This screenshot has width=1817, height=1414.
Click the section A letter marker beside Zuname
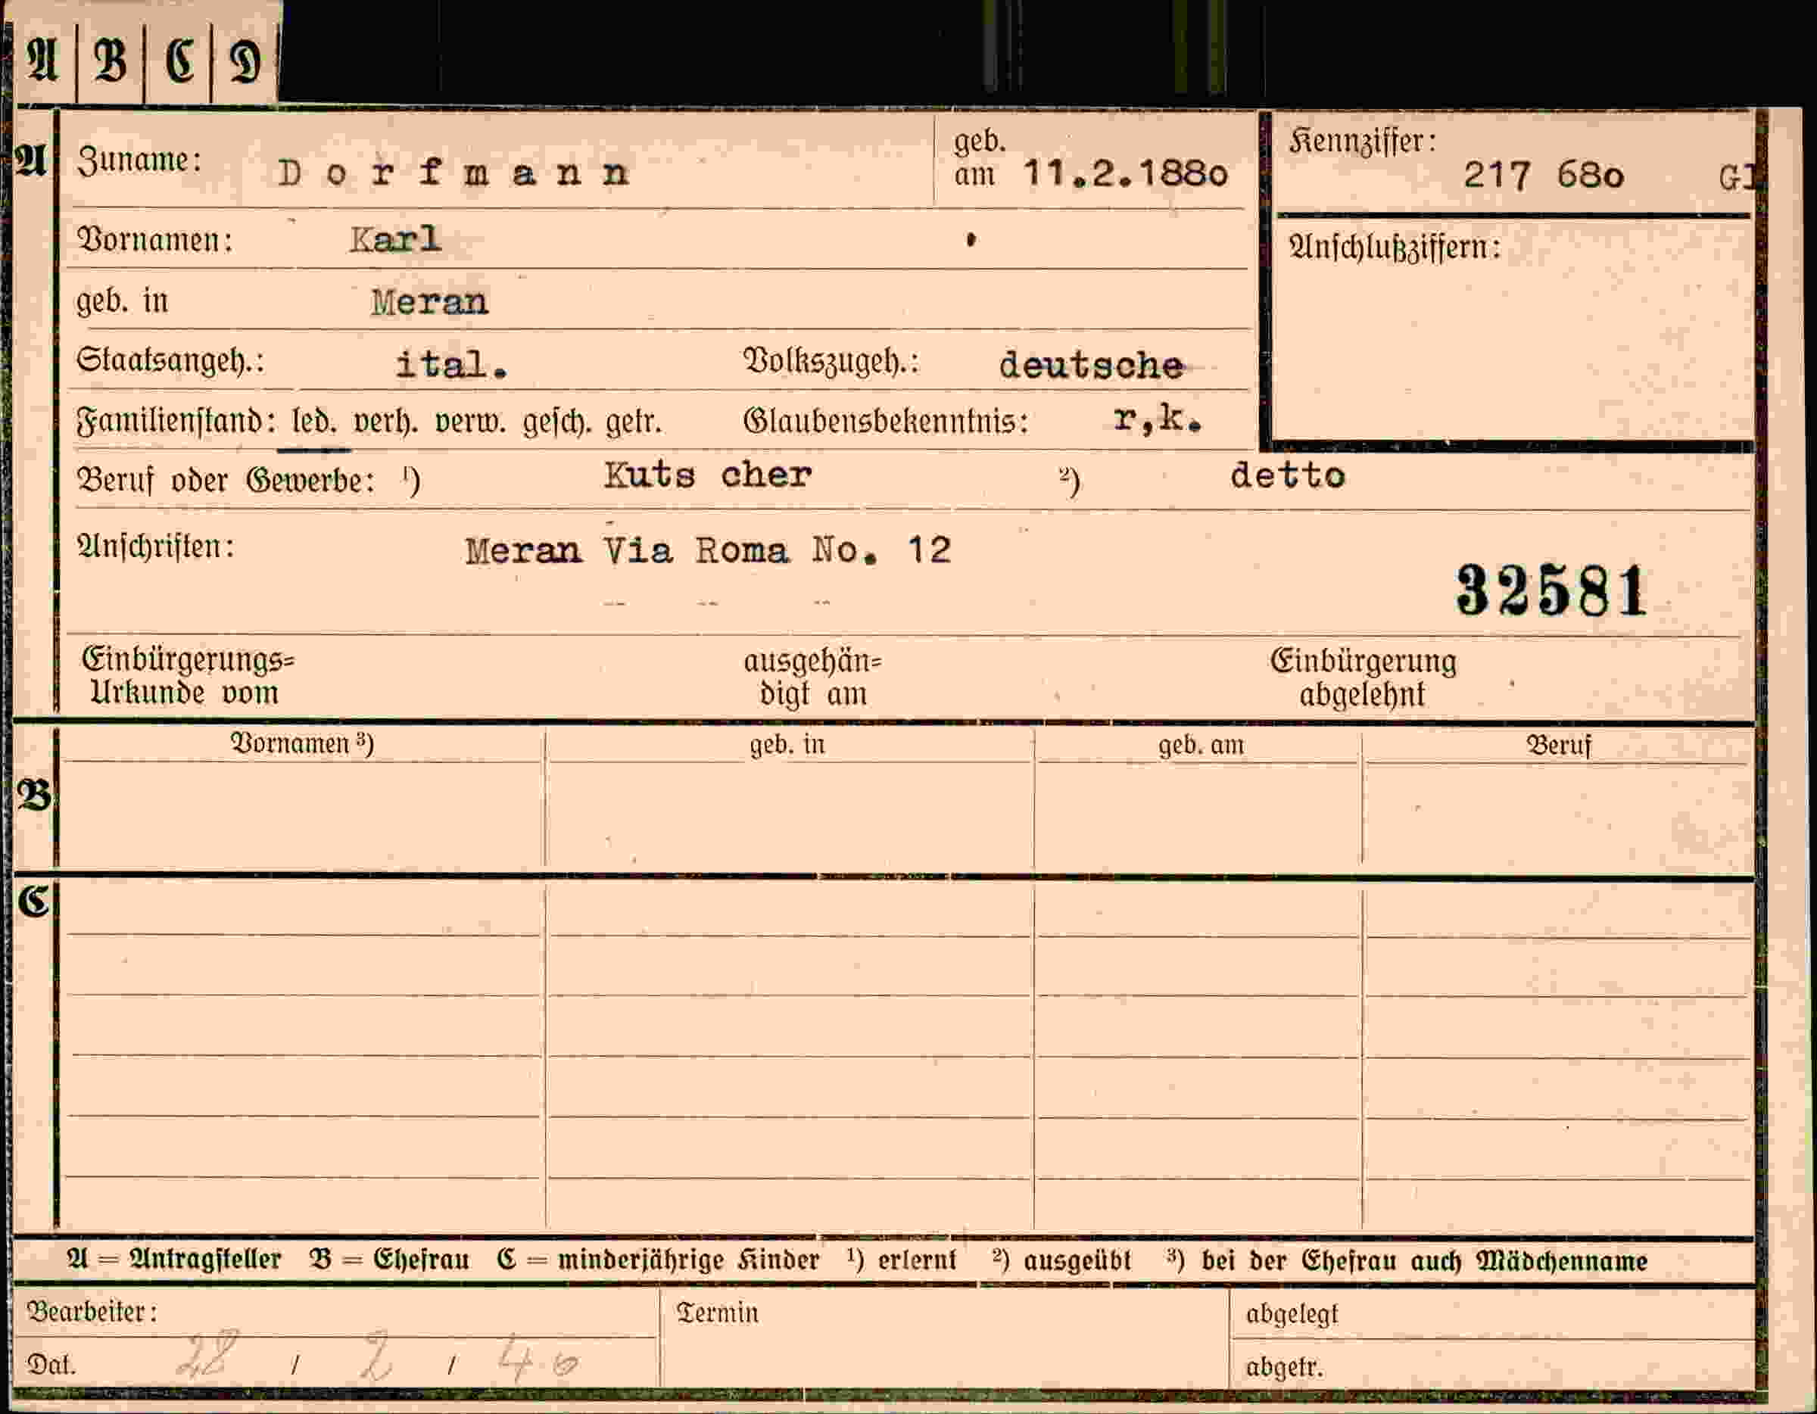(32, 160)
